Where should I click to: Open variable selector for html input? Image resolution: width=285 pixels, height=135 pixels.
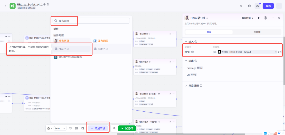click(279, 52)
